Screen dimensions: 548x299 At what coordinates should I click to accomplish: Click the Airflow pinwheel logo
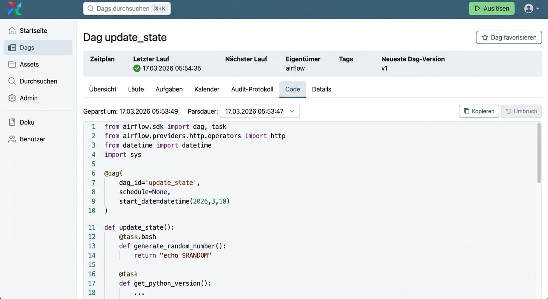pos(15,9)
